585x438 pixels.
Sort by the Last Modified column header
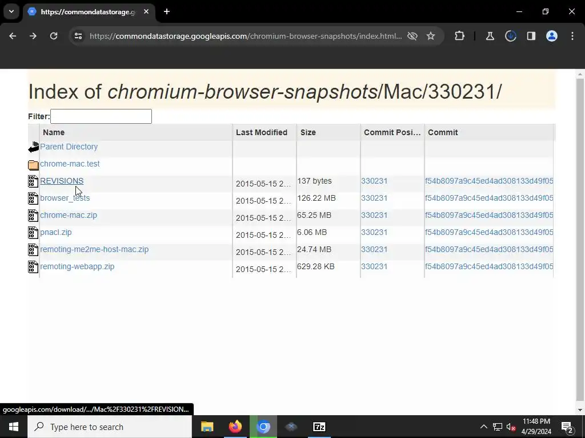pyautogui.click(x=265, y=132)
